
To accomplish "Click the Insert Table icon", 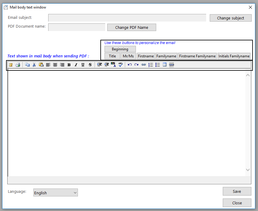I will 164,65.
